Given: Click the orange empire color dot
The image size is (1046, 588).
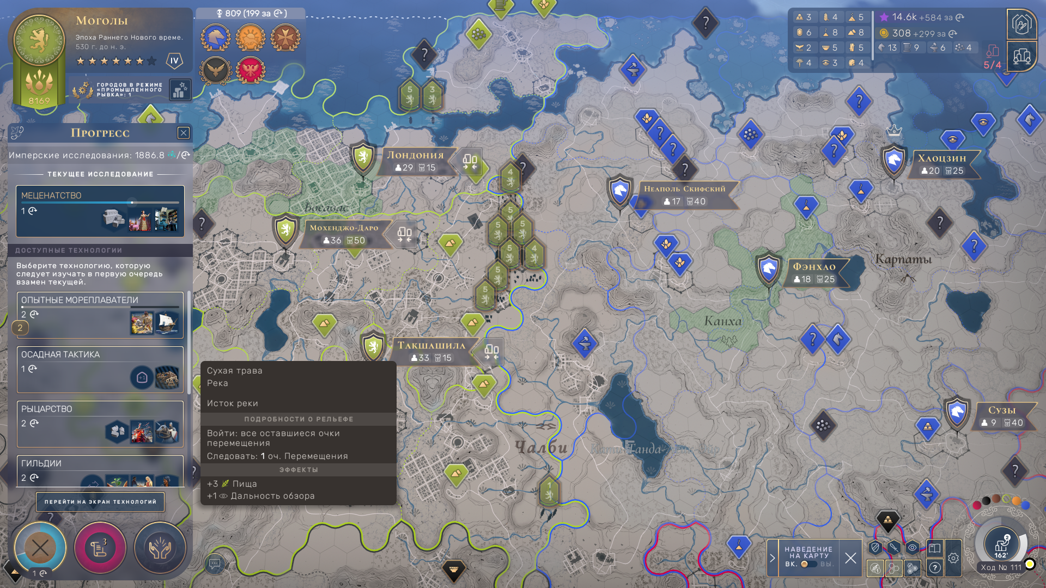Looking at the screenshot, I should tap(1016, 500).
